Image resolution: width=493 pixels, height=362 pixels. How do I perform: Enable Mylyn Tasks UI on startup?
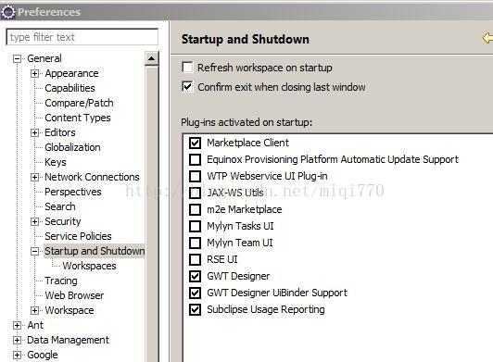[195, 226]
